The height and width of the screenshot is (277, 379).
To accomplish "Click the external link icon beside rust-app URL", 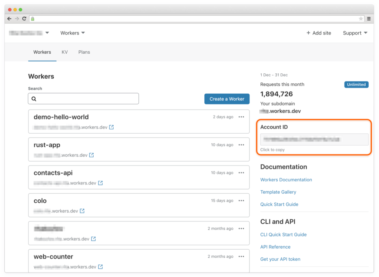I will (x=91, y=156).
